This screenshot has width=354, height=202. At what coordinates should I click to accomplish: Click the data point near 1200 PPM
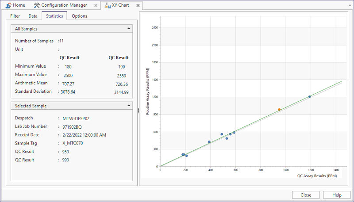pyautogui.click(x=309, y=96)
